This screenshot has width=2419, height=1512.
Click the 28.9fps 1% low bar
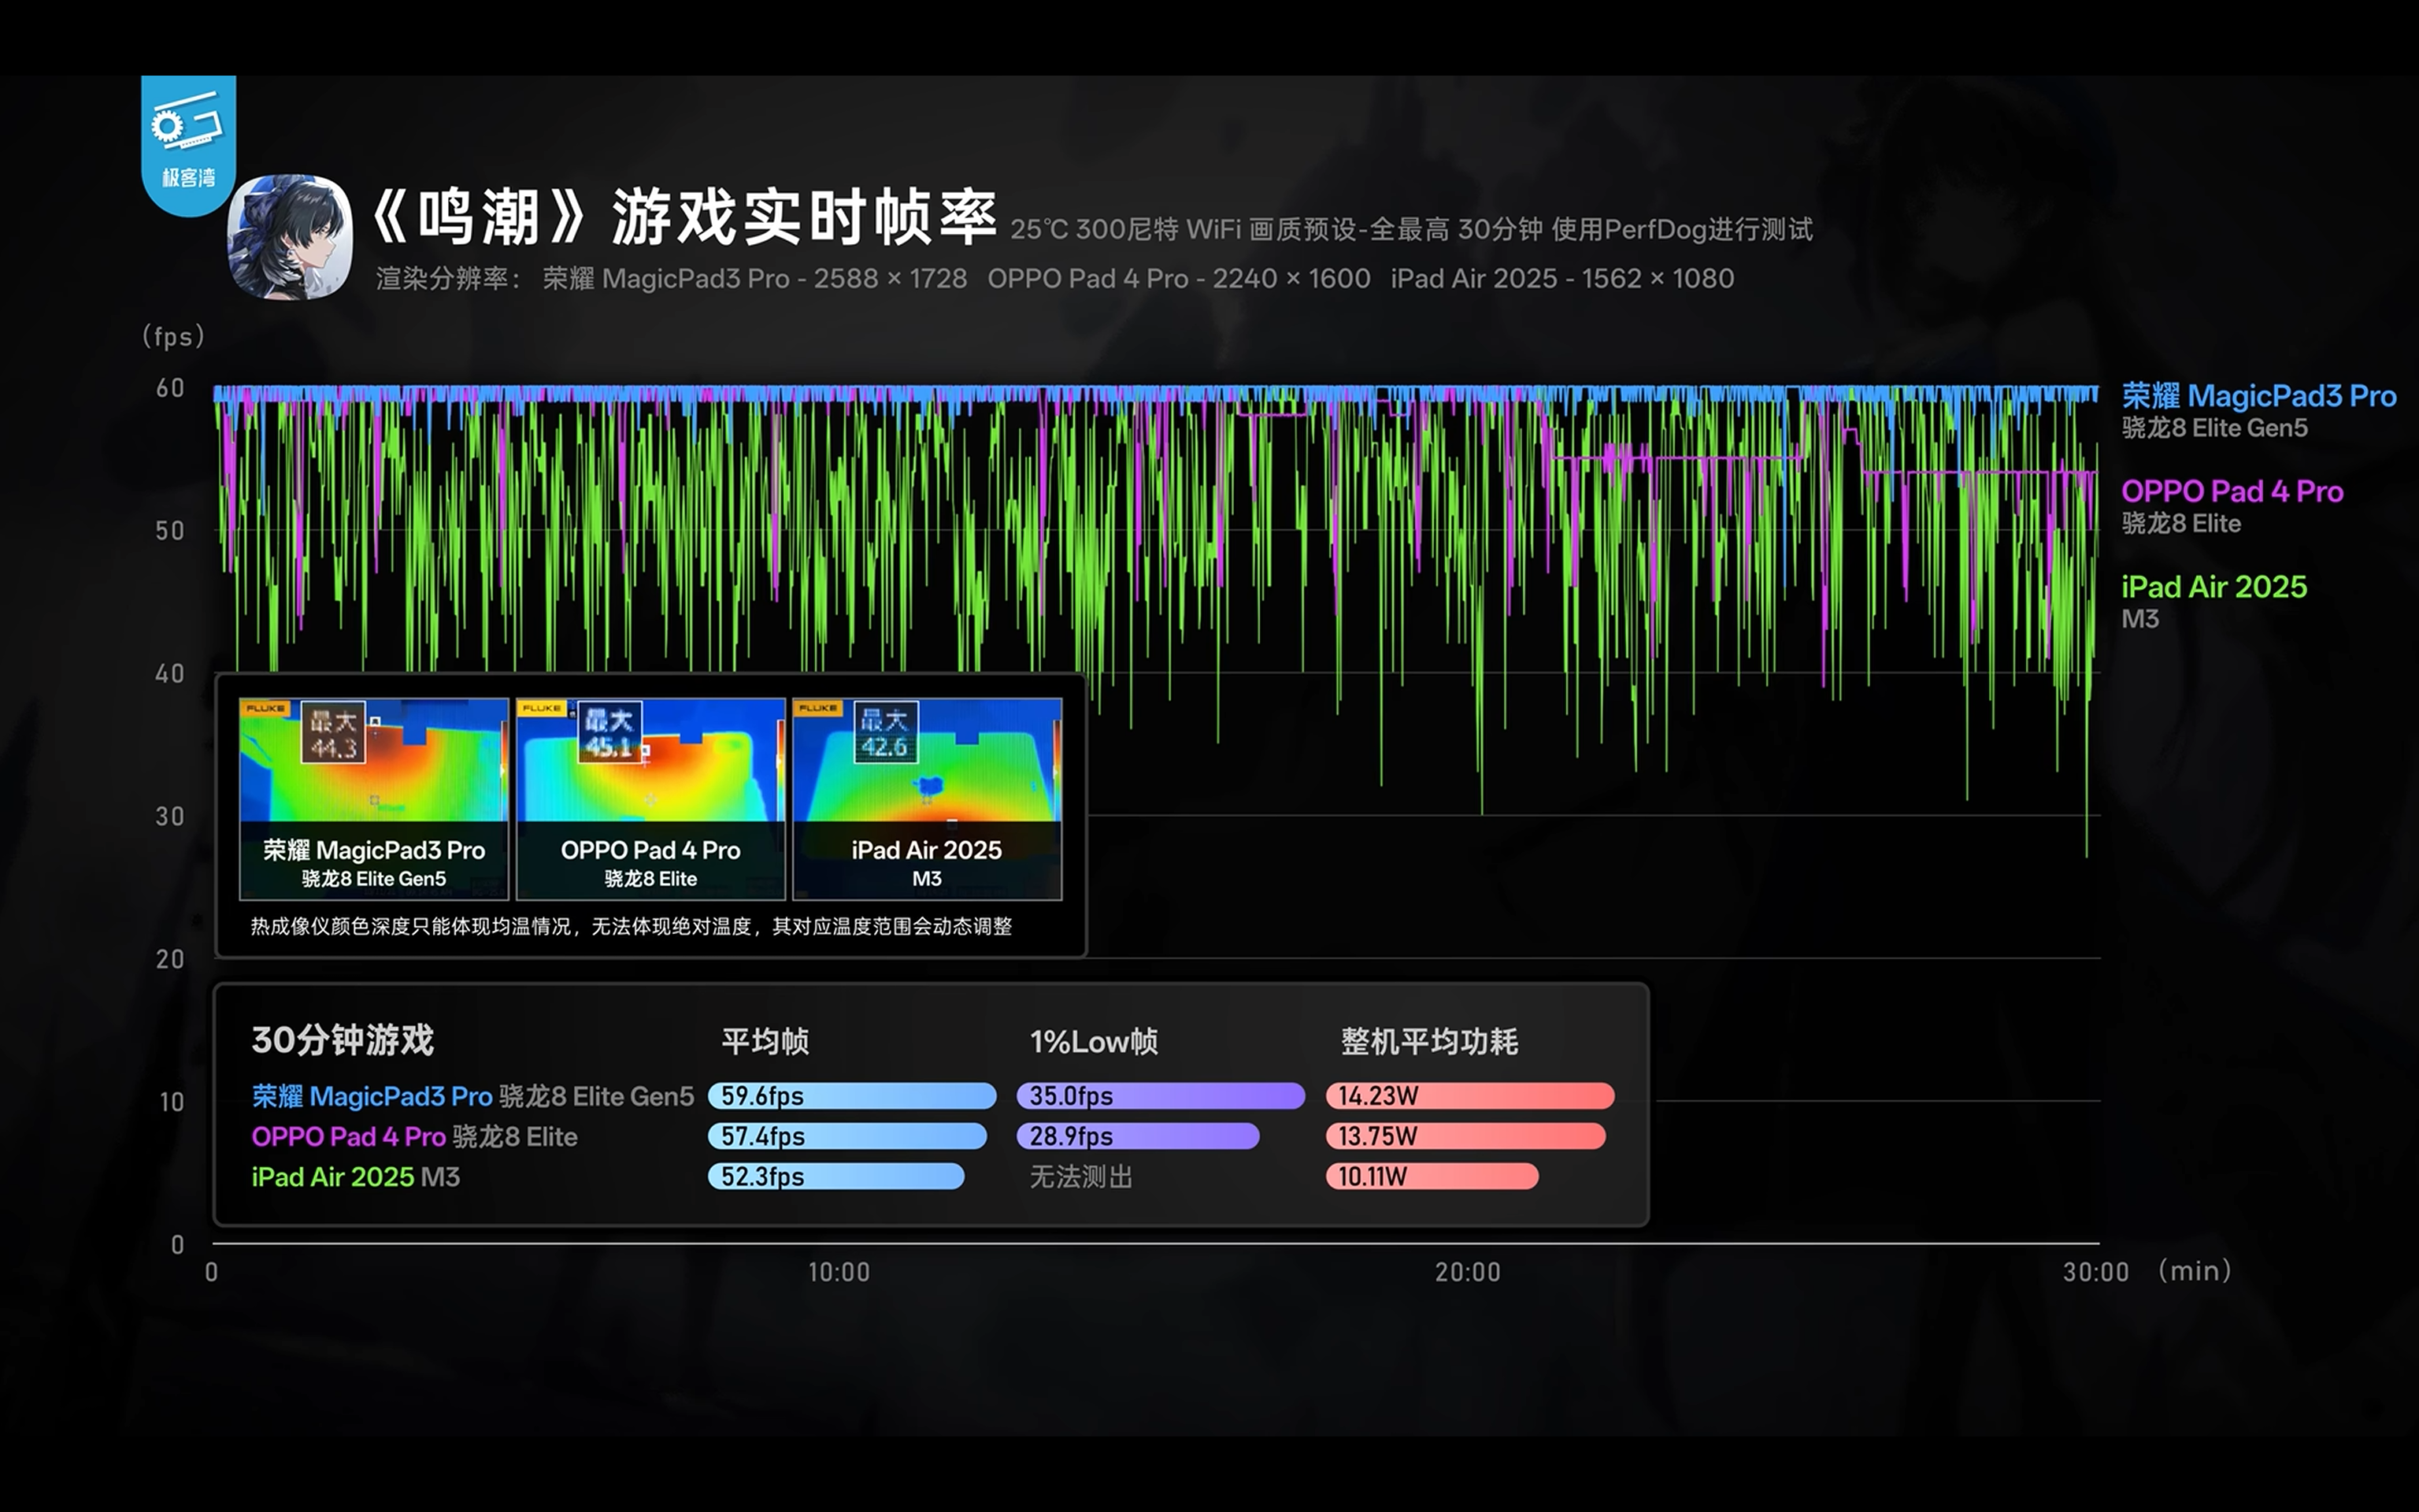tap(1138, 1136)
